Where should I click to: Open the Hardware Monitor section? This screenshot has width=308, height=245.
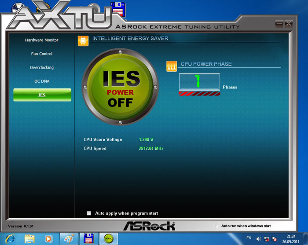42,40
